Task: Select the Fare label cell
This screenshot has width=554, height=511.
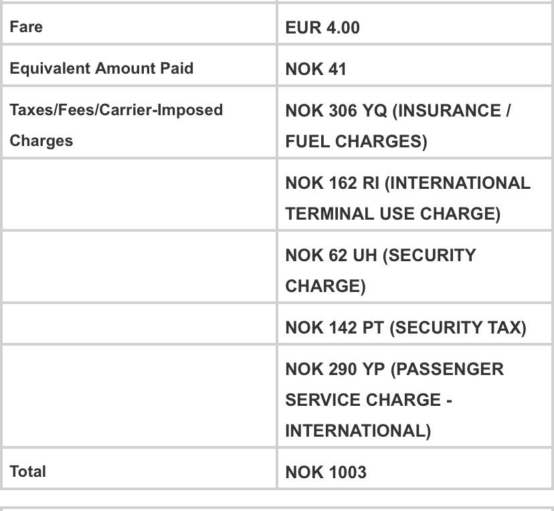Action: coord(139,24)
